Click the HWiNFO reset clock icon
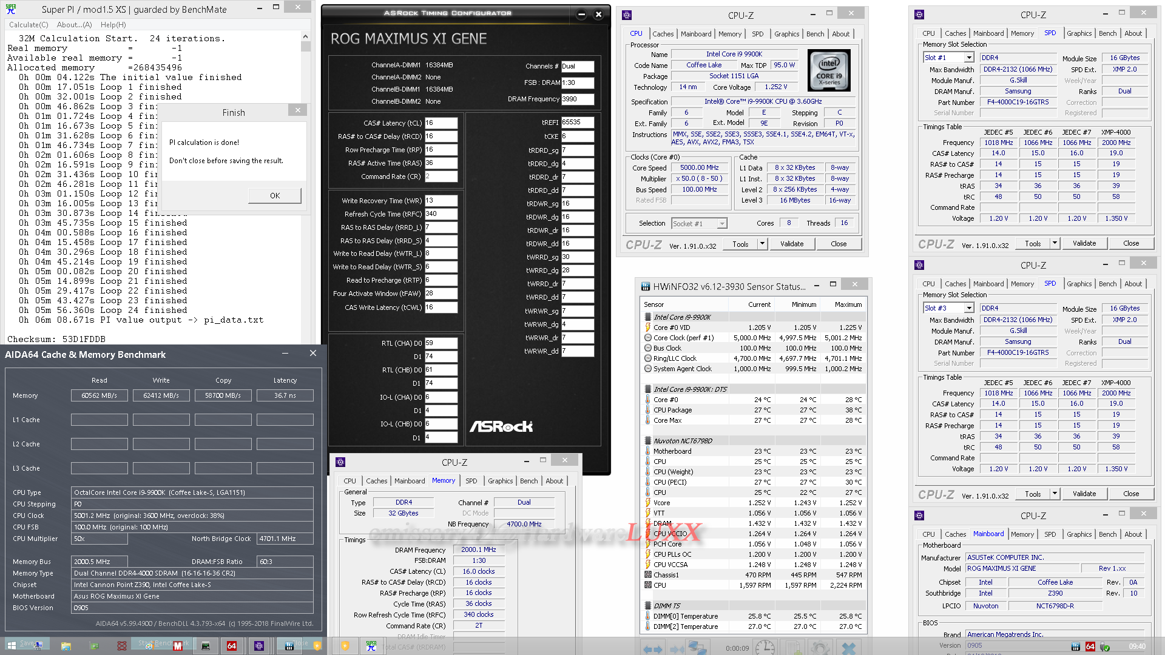The height and width of the screenshot is (655, 1165). [x=765, y=647]
